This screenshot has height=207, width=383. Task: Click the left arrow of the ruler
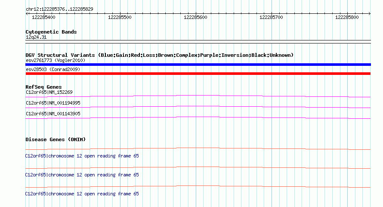pyautogui.click(x=27, y=13)
